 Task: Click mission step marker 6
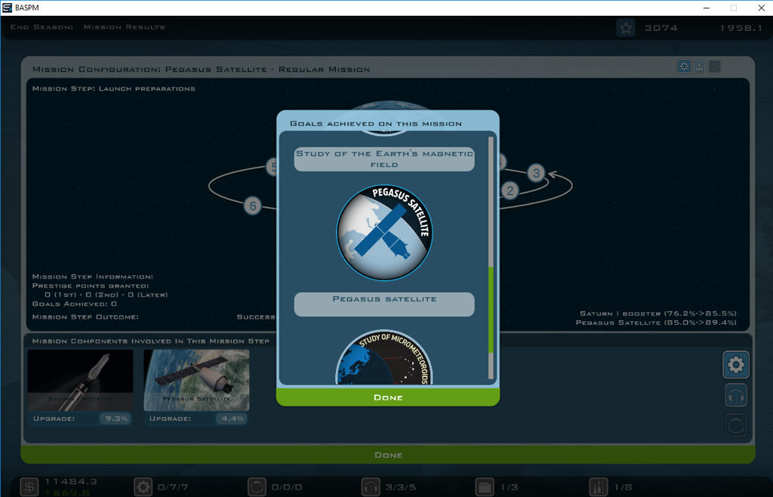coord(252,205)
